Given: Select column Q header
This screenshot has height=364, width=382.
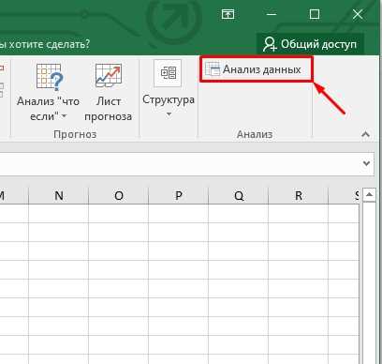Looking at the screenshot, I should tap(239, 196).
